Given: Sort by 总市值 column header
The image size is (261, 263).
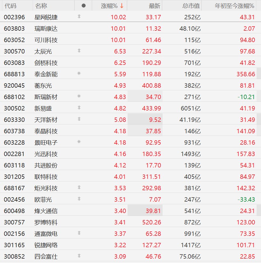Looking at the screenshot, I should point(191,6).
